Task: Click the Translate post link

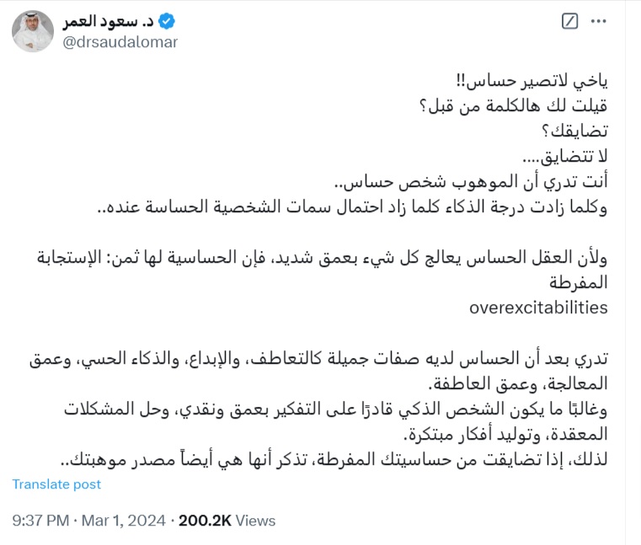Action: (56, 484)
